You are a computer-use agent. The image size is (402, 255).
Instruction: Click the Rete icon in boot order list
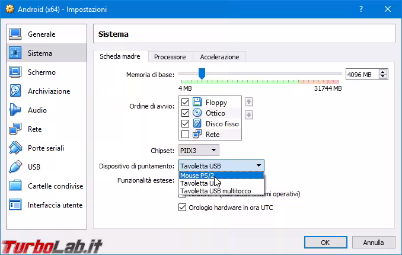pos(197,134)
